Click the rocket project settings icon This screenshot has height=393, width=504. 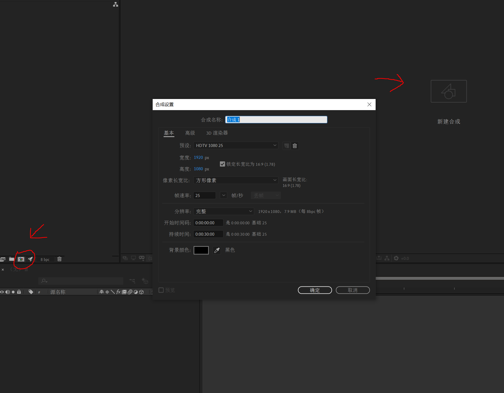(30, 259)
